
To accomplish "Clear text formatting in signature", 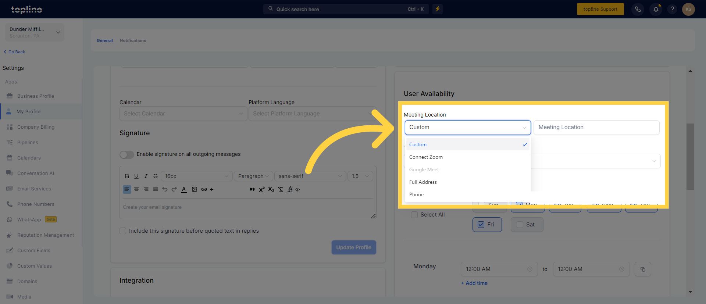I will (x=281, y=189).
